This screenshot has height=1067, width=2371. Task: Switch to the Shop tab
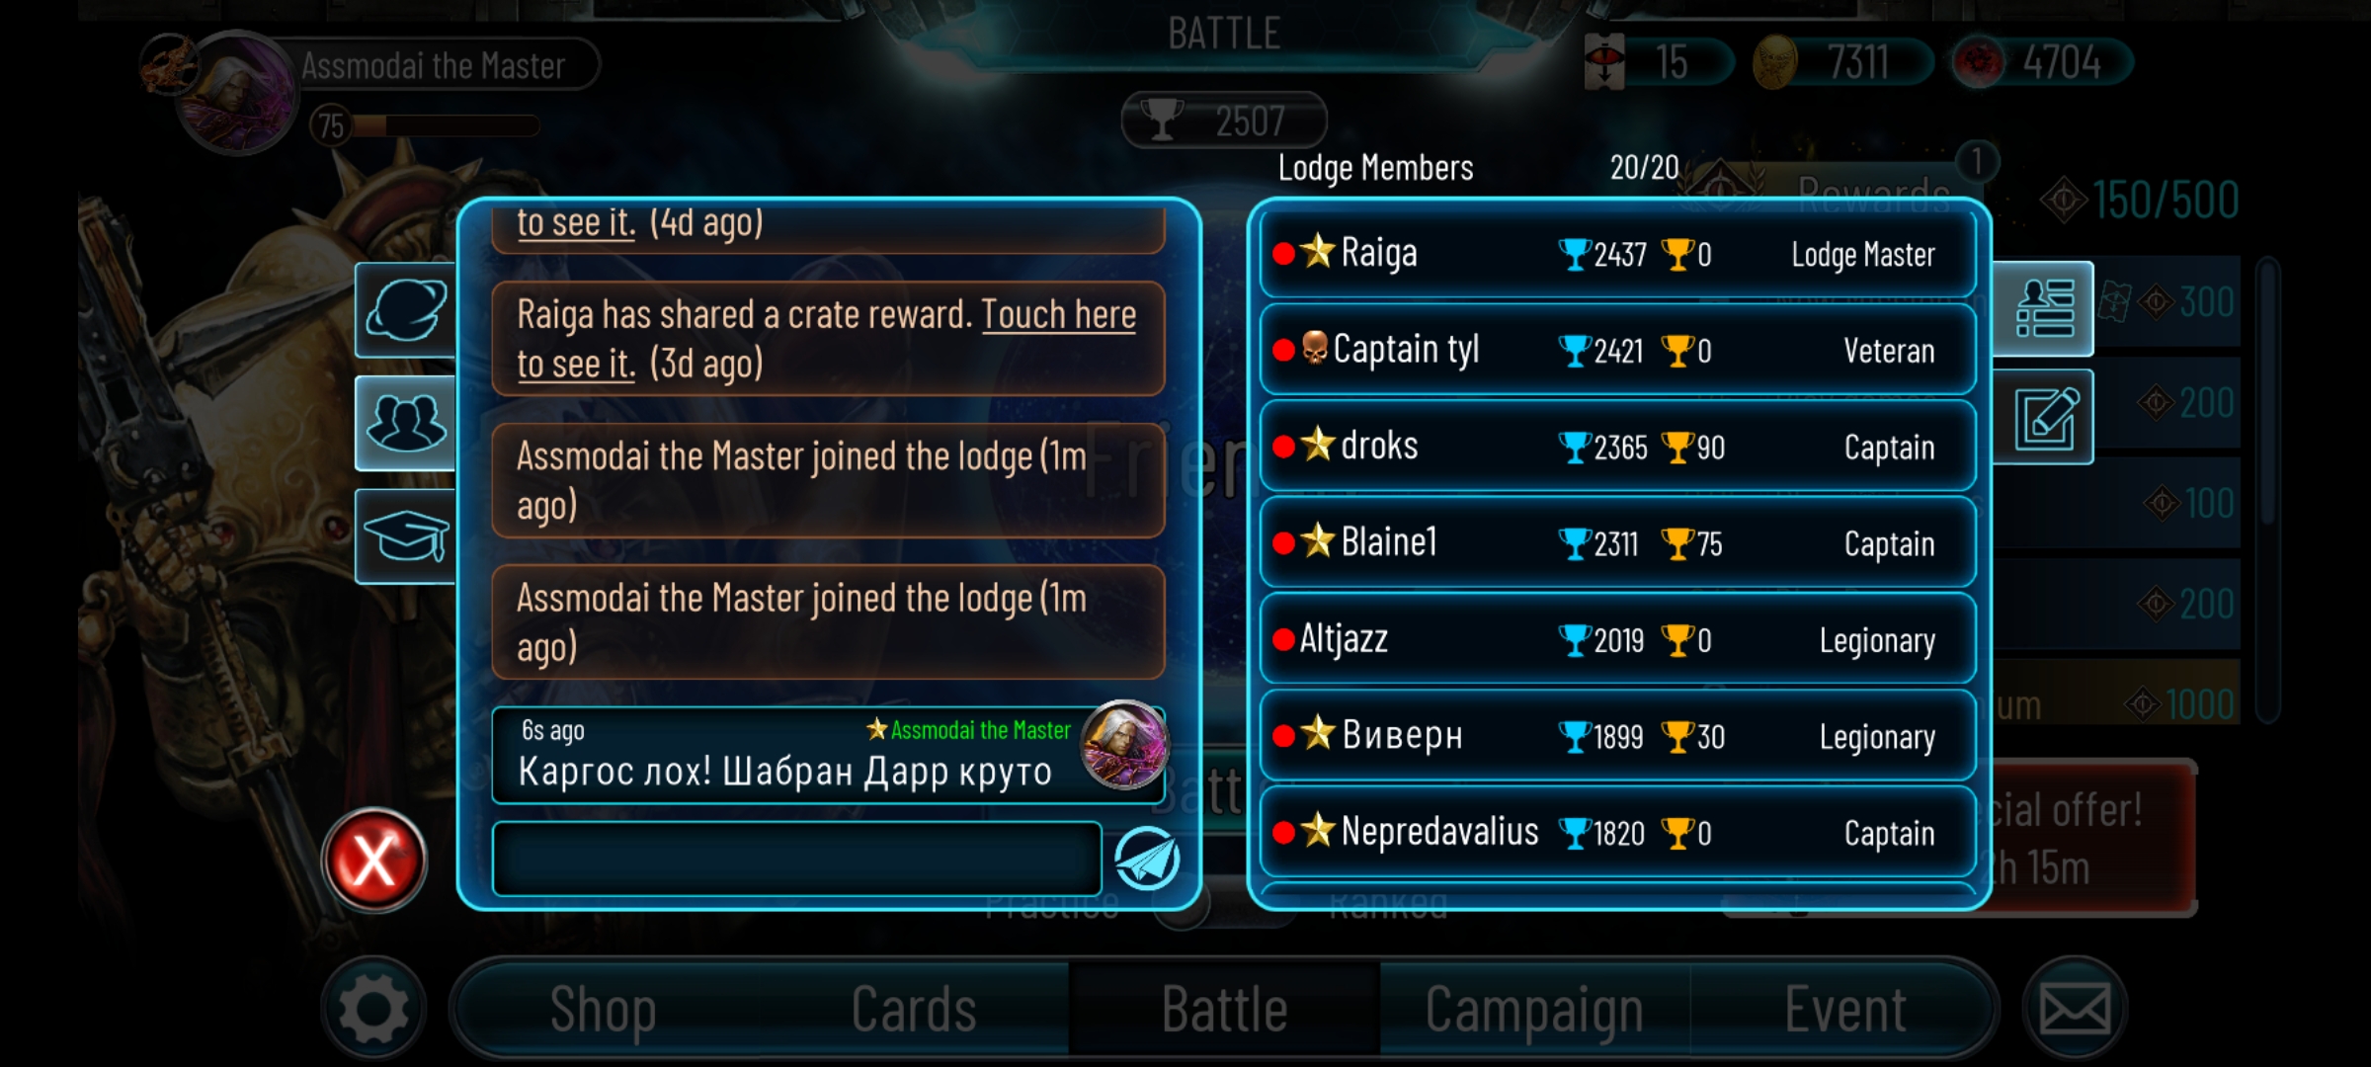click(x=603, y=1010)
